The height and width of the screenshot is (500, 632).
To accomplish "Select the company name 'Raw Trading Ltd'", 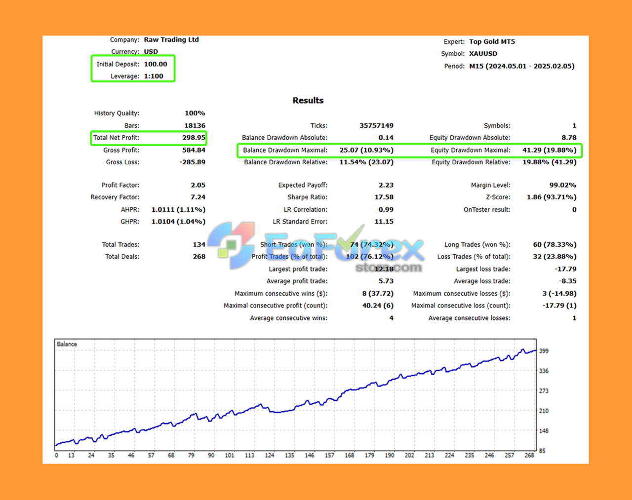I will click(171, 39).
